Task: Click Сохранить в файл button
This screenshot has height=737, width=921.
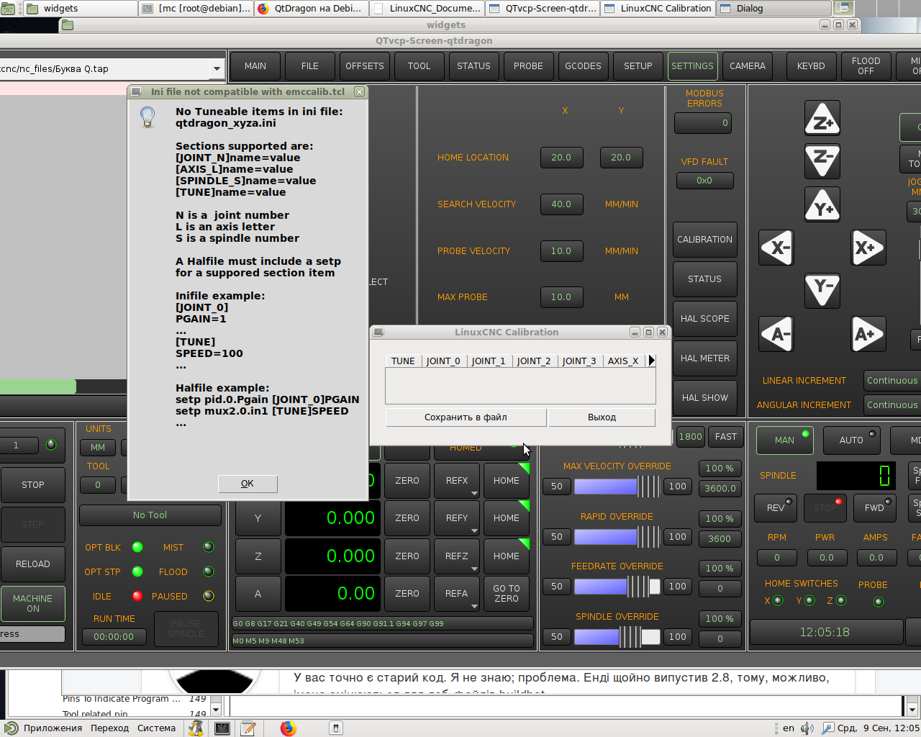Action: point(466,417)
